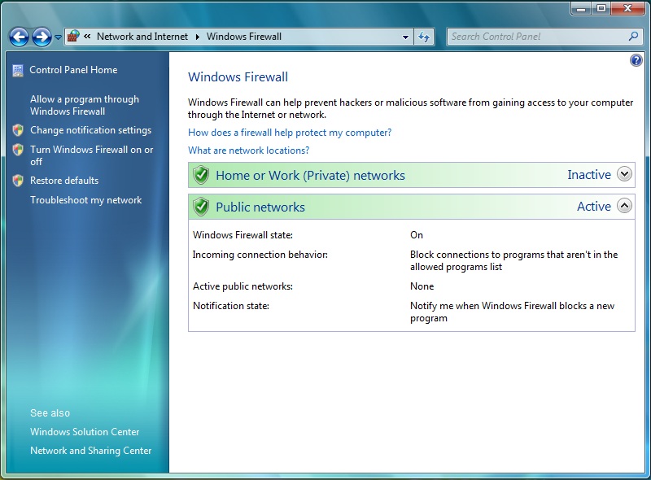Click shield icon beside Restore defaults
The image size is (651, 480).
(18, 181)
